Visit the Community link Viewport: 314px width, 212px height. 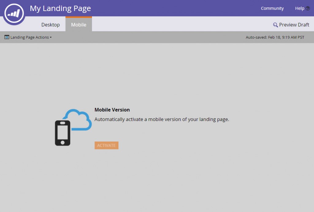272,8
